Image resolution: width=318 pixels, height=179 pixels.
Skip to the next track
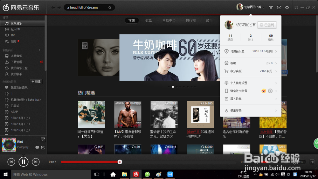[x=36, y=162]
